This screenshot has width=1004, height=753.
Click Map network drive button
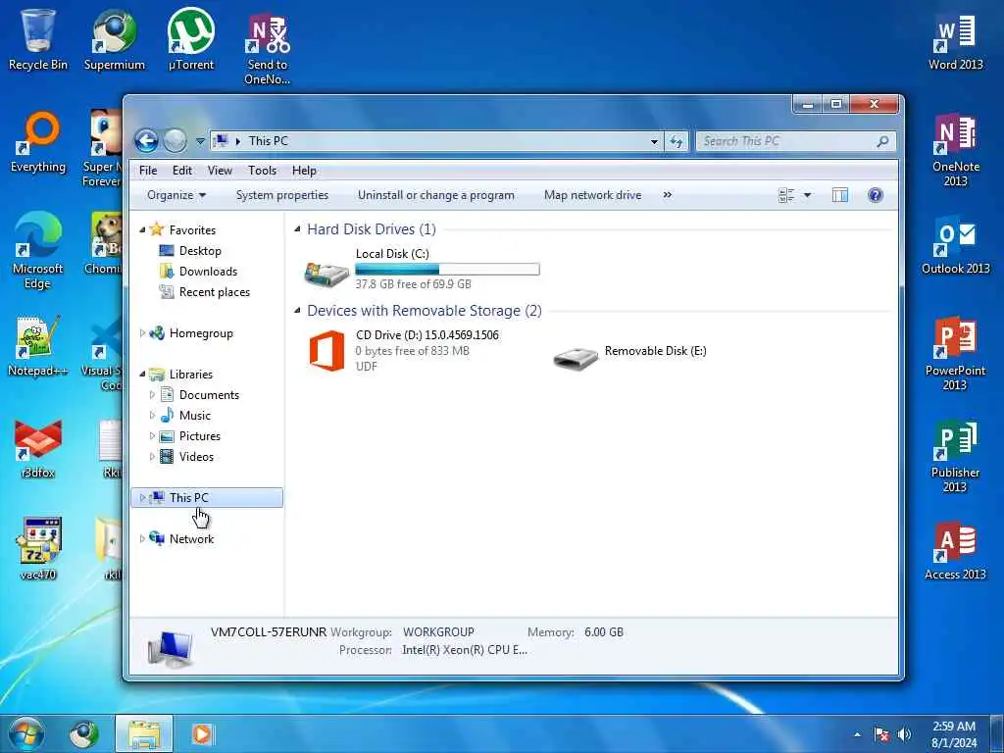click(x=592, y=195)
